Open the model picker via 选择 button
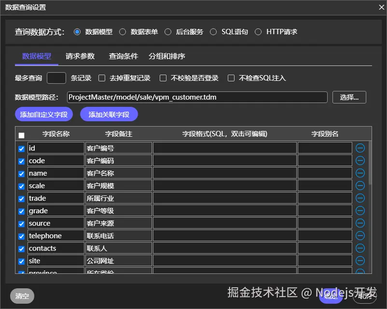This screenshot has width=387, height=309. [349, 97]
